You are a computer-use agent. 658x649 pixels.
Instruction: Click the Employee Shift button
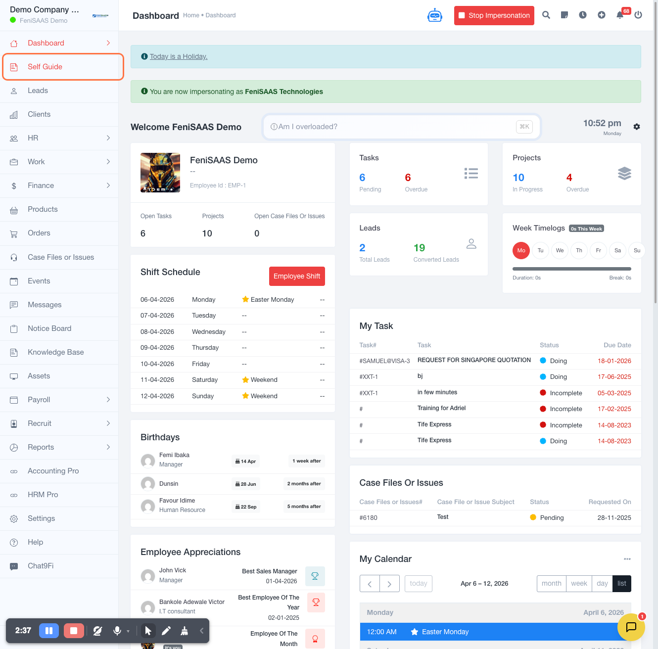[297, 277]
